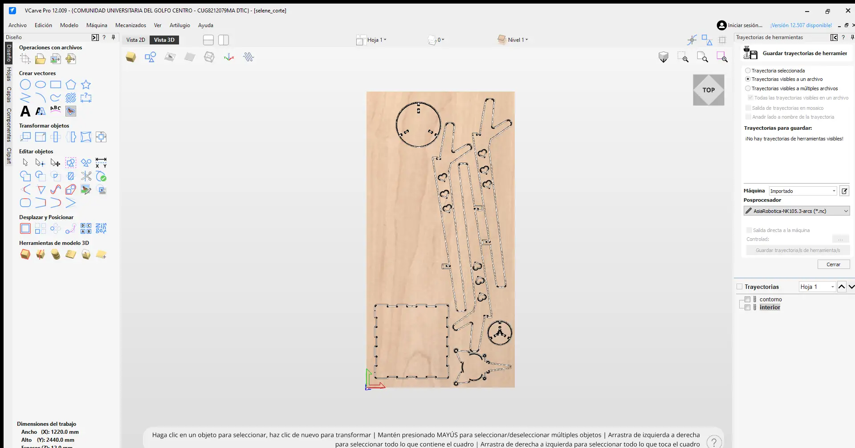Choose the Draw Polyline zigzag tool
855x448 pixels.
point(25,98)
